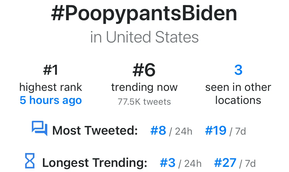Click the "77.5K tweets" count
This screenshot has width=289, height=172.
(144, 102)
